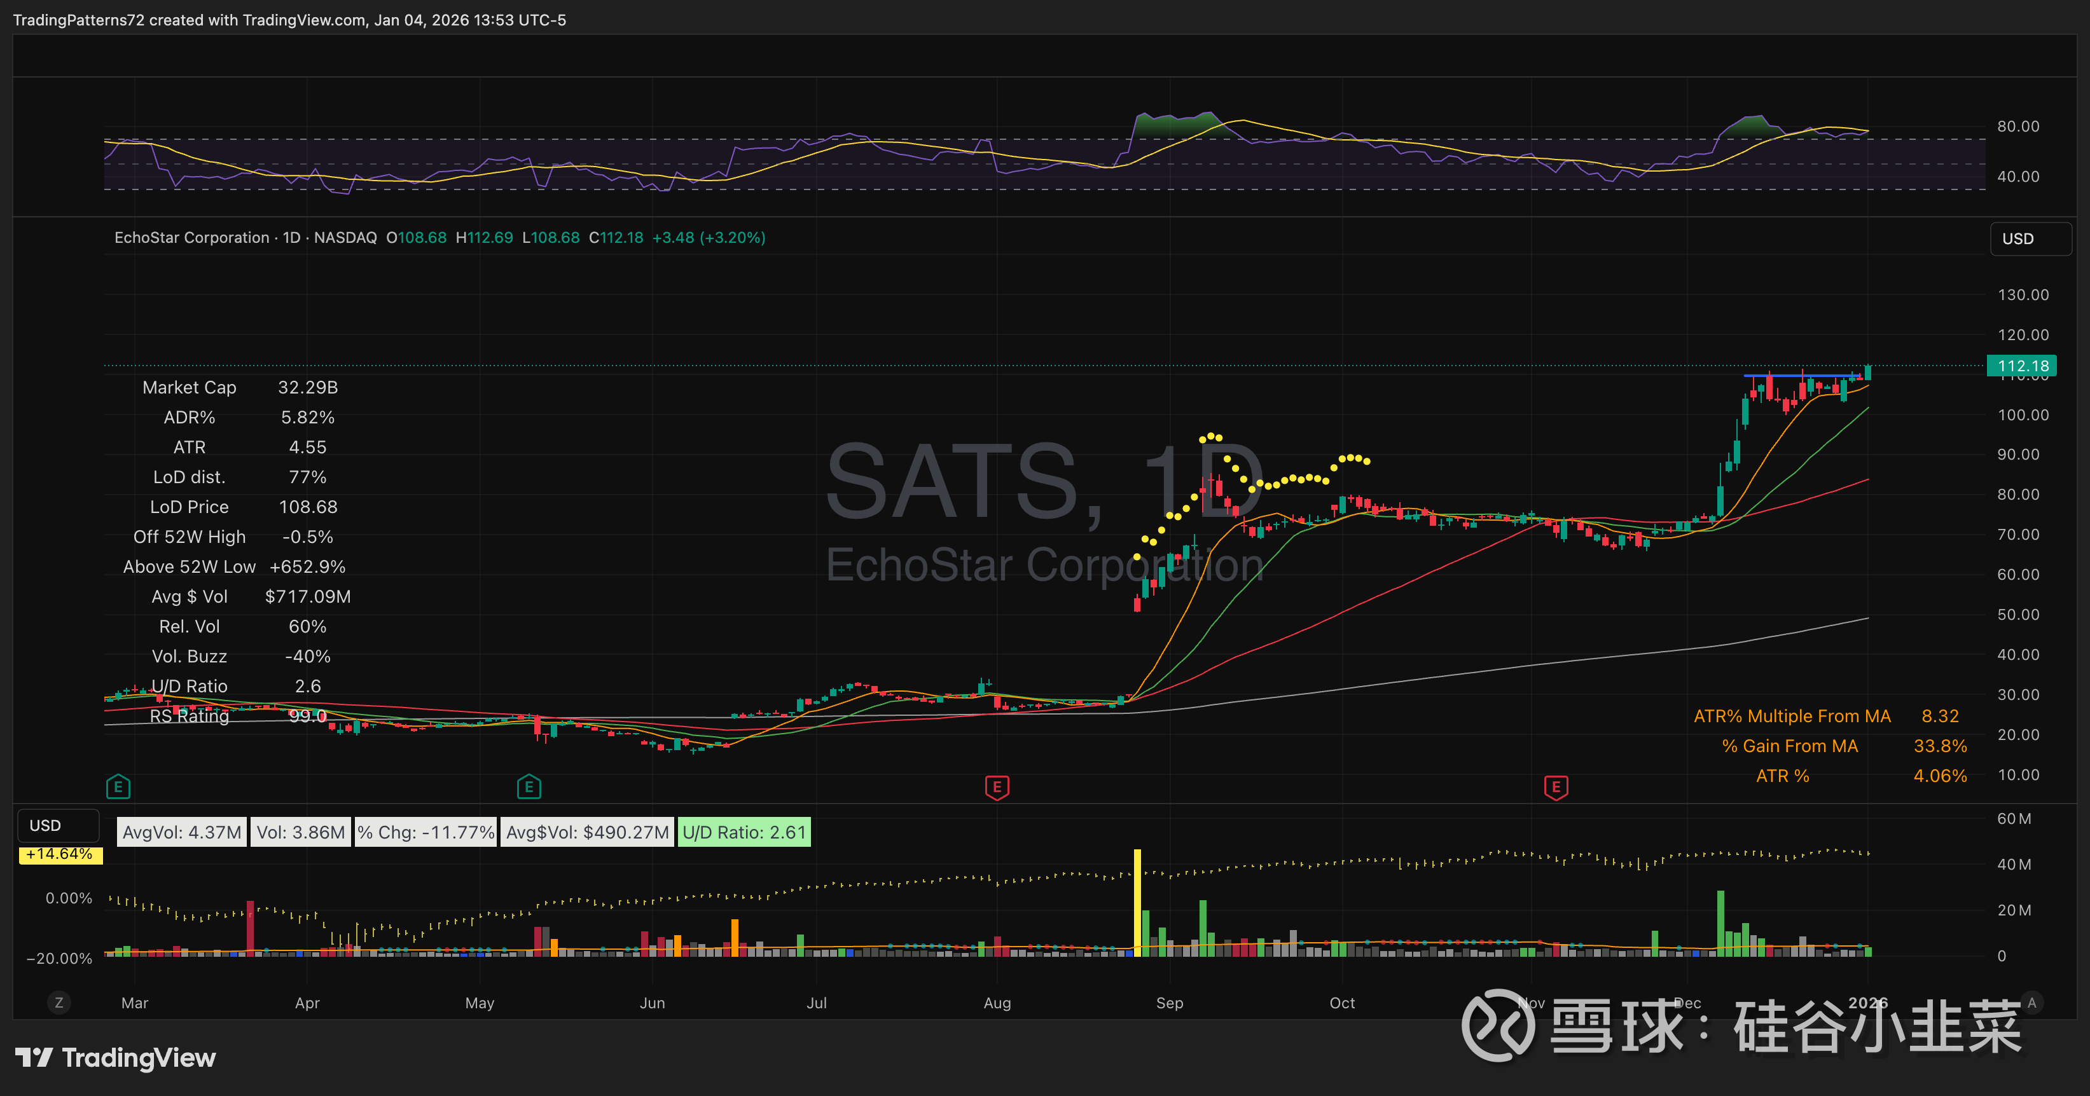Image resolution: width=2090 pixels, height=1096 pixels.
Task: Click the Avg$Vol: $490.27M label
Action: click(x=586, y=832)
